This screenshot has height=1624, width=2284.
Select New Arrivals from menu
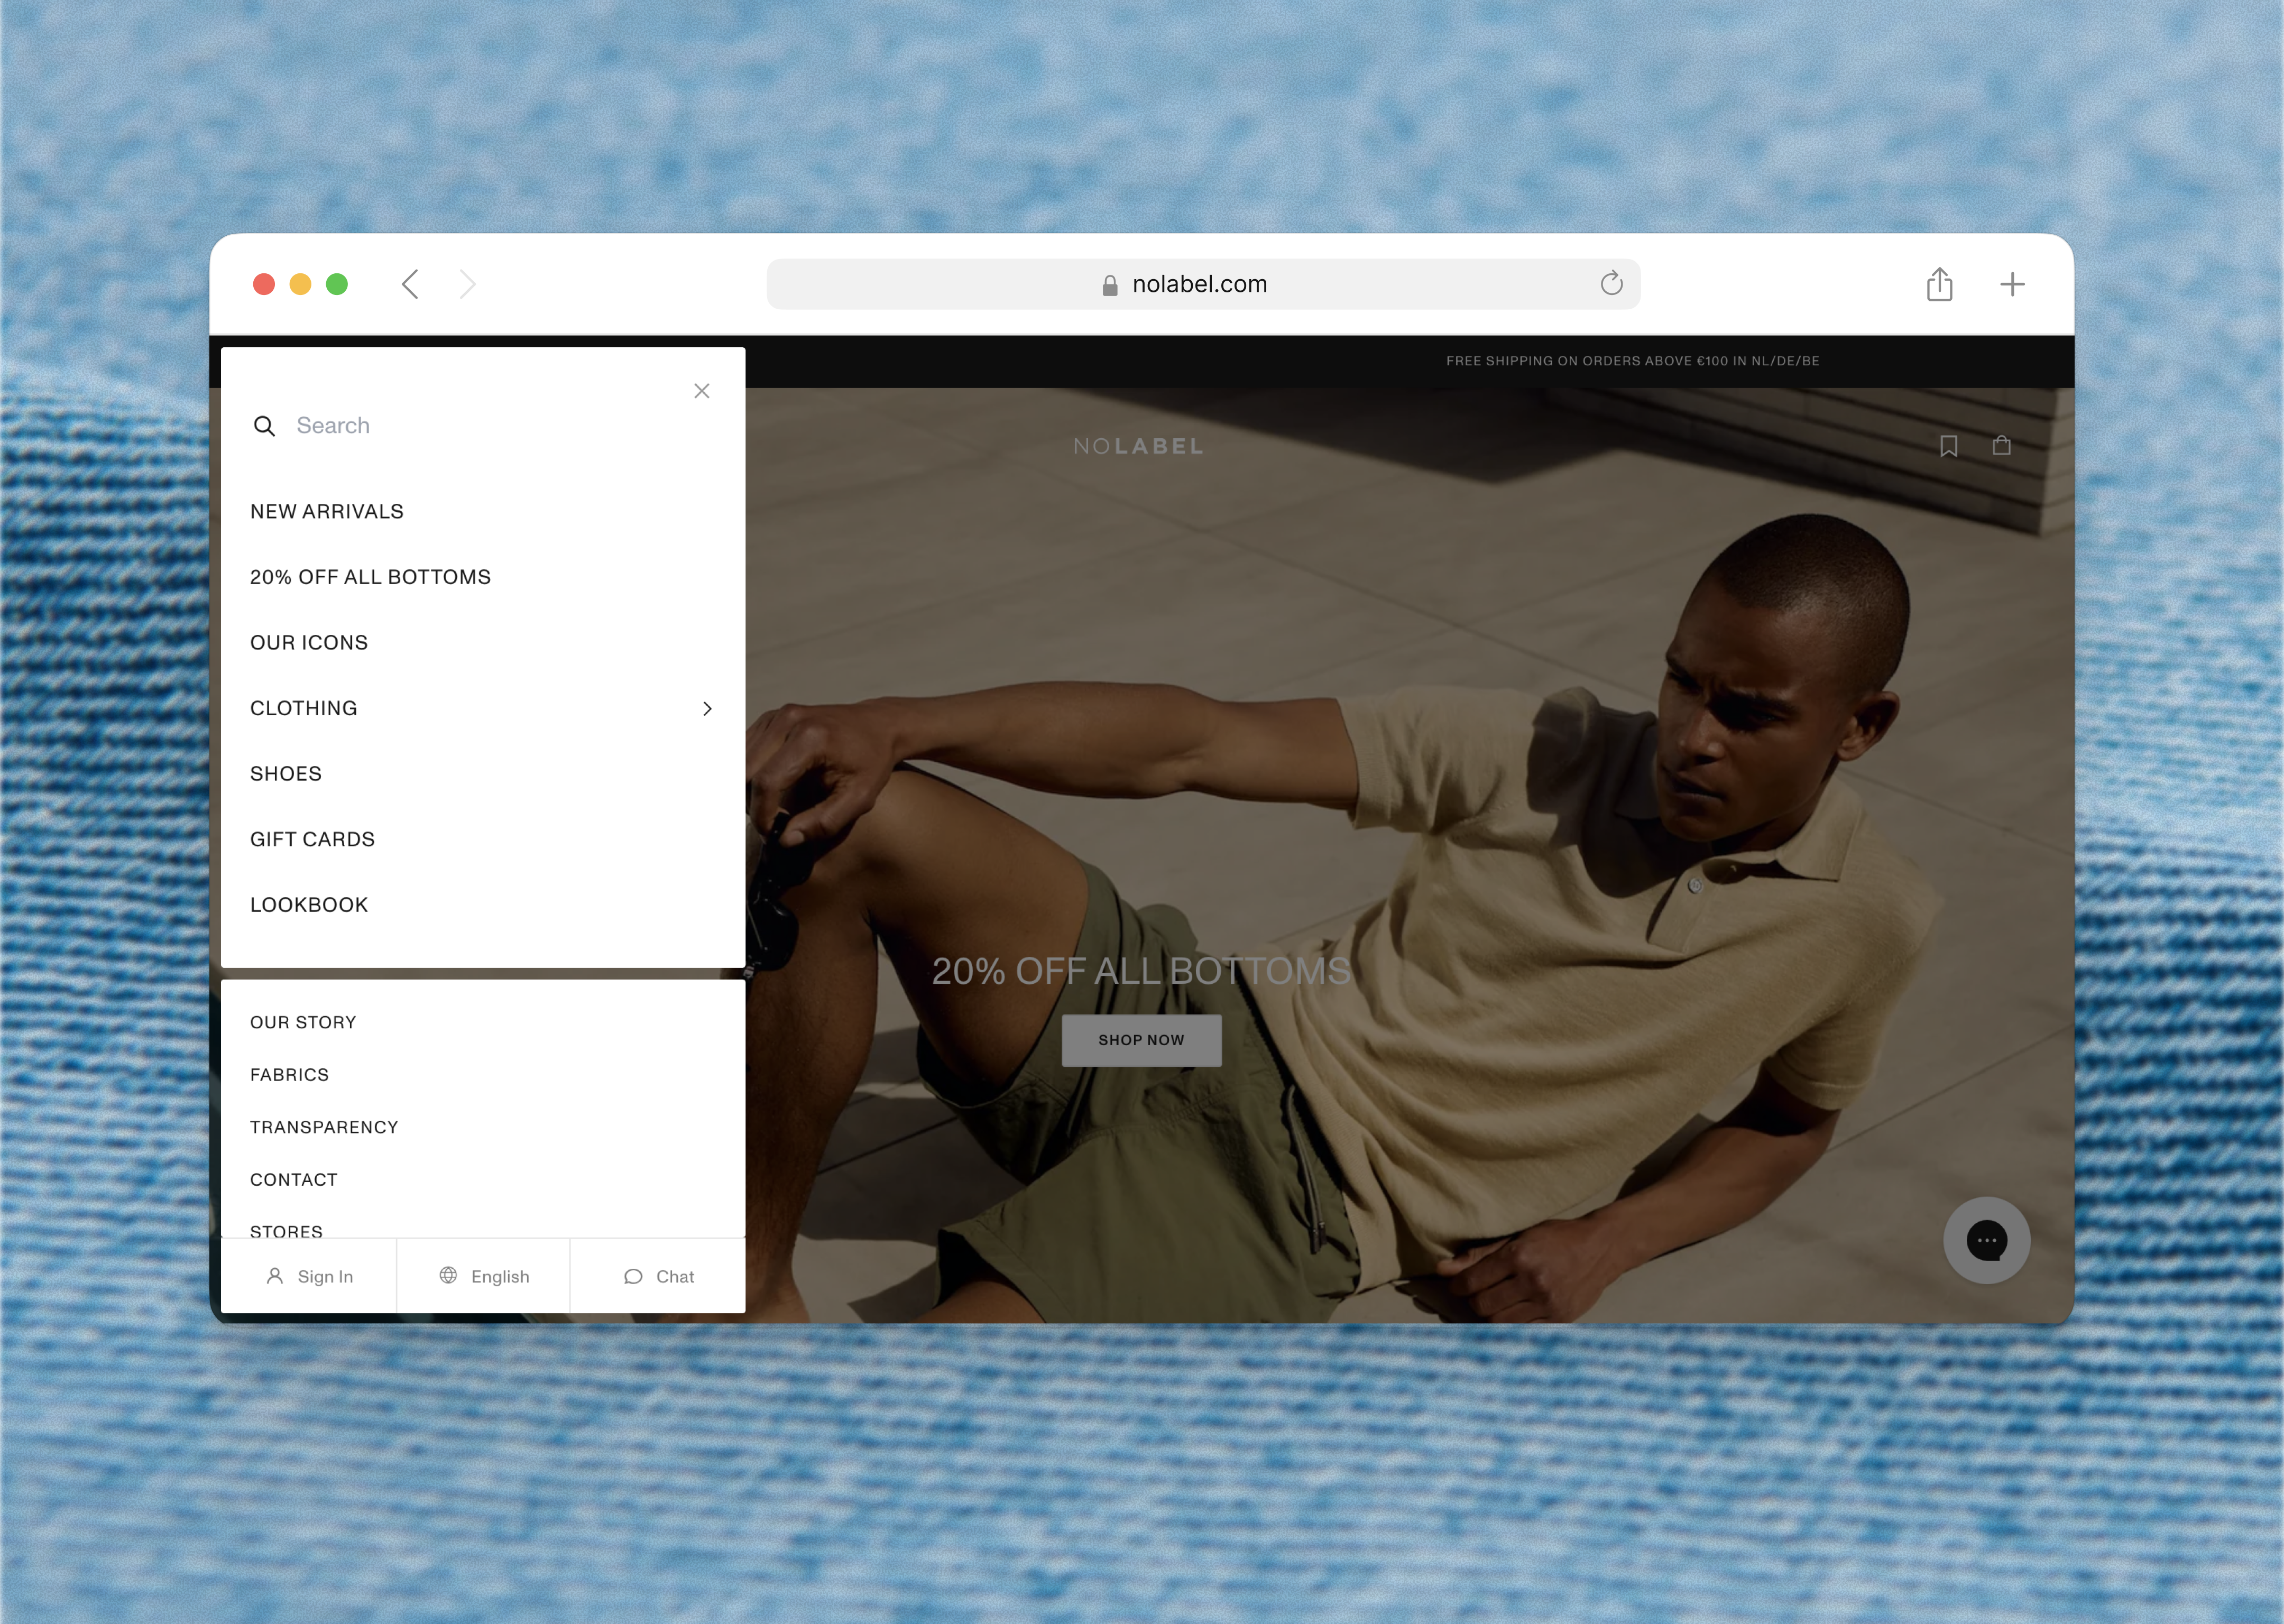point(327,512)
